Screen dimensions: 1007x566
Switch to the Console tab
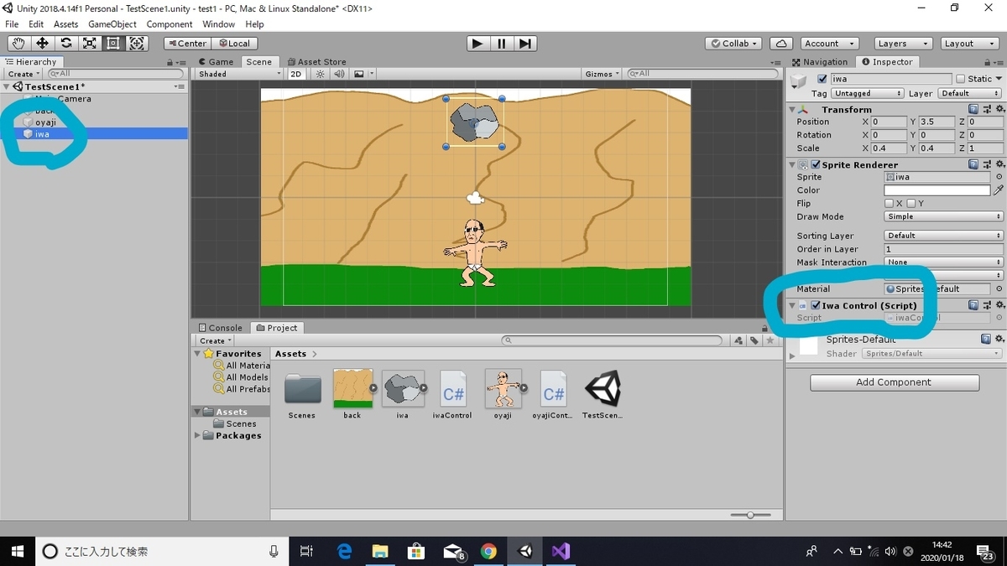click(x=220, y=328)
